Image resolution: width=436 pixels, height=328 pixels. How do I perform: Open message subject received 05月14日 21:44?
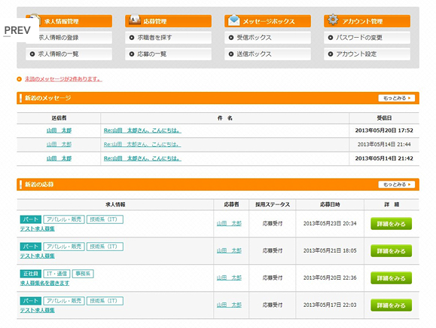click(x=142, y=144)
